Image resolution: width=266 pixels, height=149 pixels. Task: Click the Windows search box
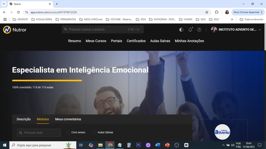tap(43, 145)
